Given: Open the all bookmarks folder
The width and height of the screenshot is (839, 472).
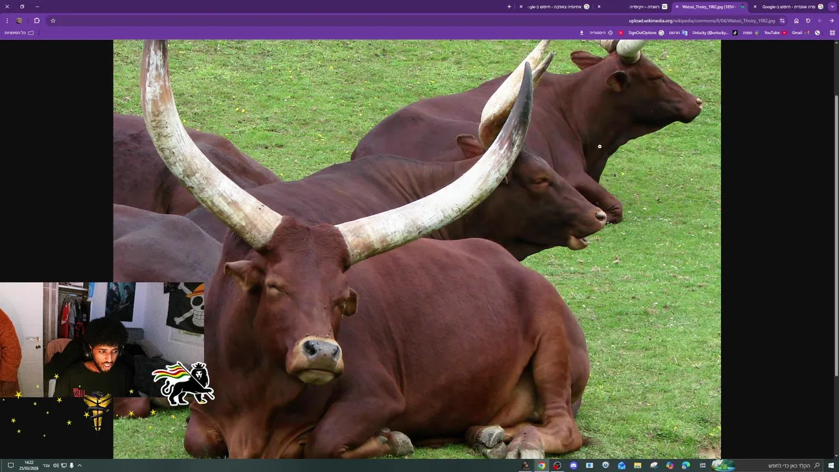Looking at the screenshot, I should click(x=19, y=33).
